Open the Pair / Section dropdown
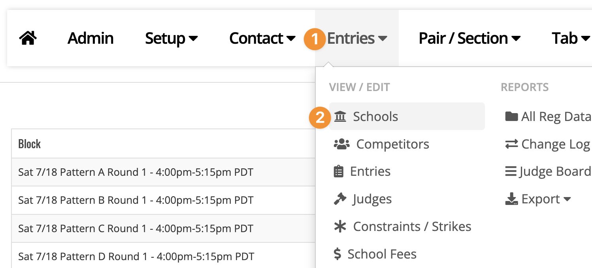The image size is (592, 268). tap(469, 38)
